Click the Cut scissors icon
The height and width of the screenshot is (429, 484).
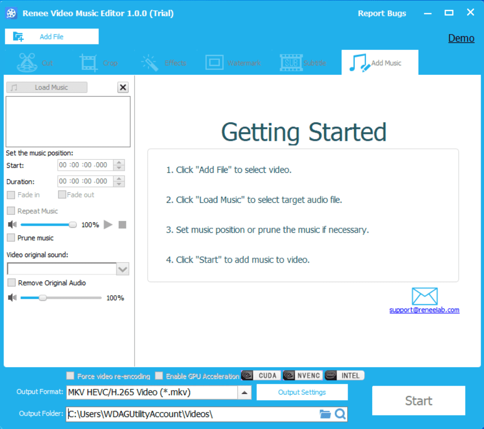pyautogui.click(x=27, y=62)
